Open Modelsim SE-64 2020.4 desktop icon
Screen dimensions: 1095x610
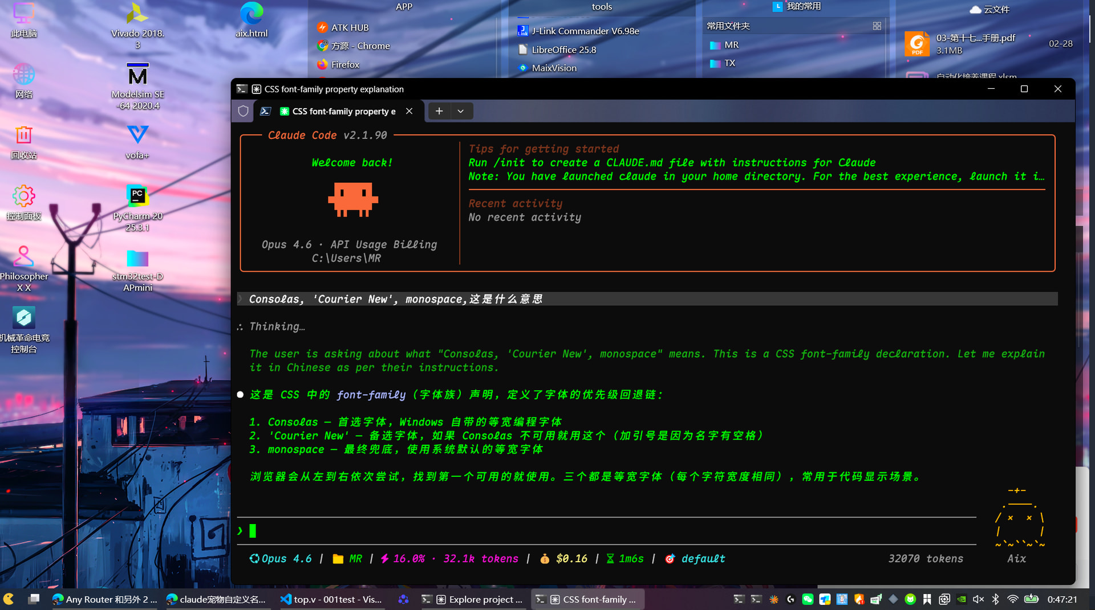[137, 85]
